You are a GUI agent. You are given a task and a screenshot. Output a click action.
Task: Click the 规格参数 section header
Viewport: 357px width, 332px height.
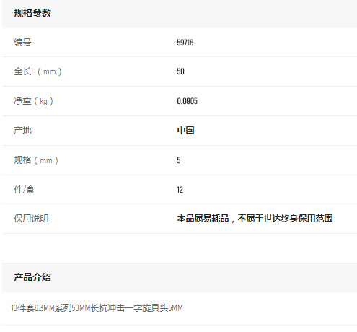click(32, 13)
